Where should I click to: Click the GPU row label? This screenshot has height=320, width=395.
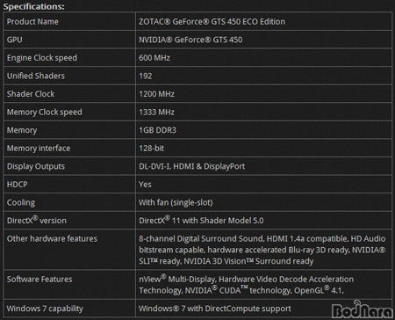coord(15,40)
